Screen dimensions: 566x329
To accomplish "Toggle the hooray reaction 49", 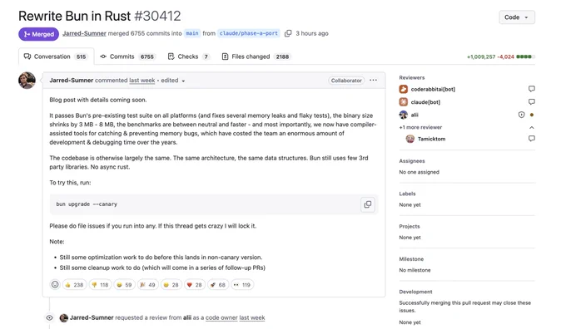I will click(147, 285).
